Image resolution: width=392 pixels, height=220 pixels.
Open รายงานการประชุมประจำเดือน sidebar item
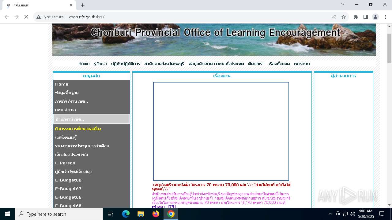(92, 146)
